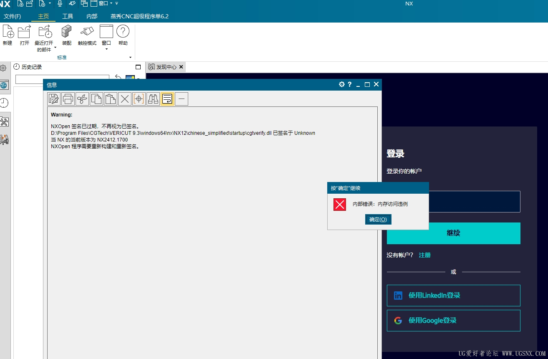Click the microphone icon in title bar
Viewport: 548px width, 359px height.
(x=60, y=3)
